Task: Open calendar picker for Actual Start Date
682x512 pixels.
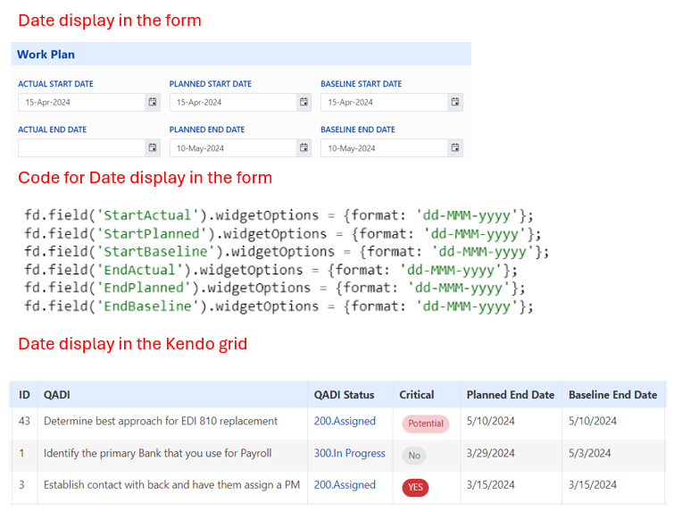Action: click(152, 103)
